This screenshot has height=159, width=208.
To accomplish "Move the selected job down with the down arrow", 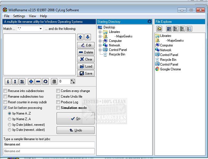I will coord(87,37).
